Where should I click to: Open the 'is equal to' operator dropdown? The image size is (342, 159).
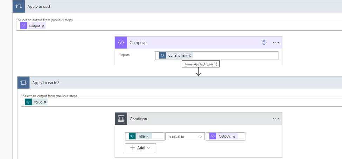tap(185, 137)
